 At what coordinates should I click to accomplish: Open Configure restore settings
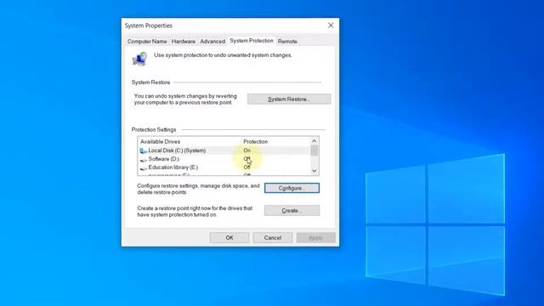pos(292,188)
